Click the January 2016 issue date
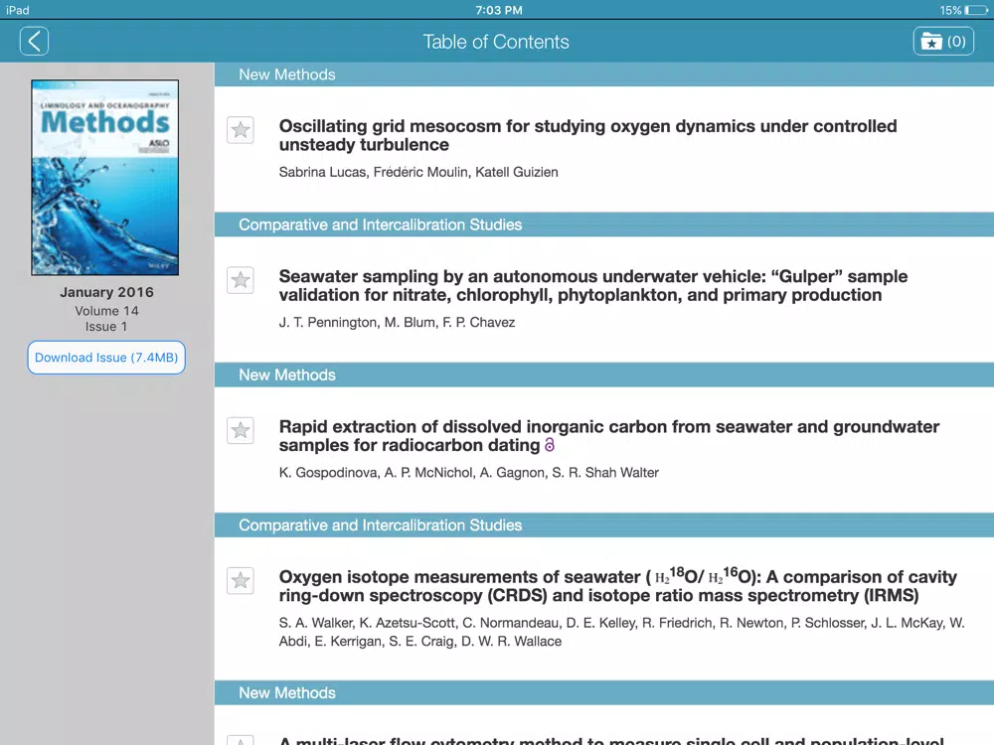 point(106,292)
